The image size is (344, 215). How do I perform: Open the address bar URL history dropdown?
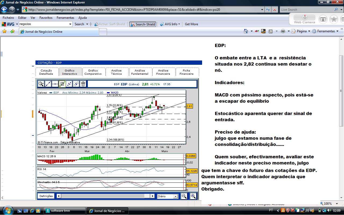coord(262,10)
